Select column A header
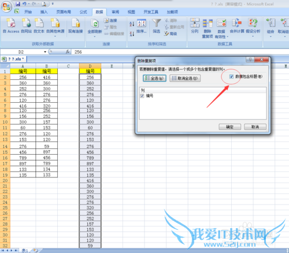The width and height of the screenshot is (289, 253). pyautogui.click(x=23, y=66)
